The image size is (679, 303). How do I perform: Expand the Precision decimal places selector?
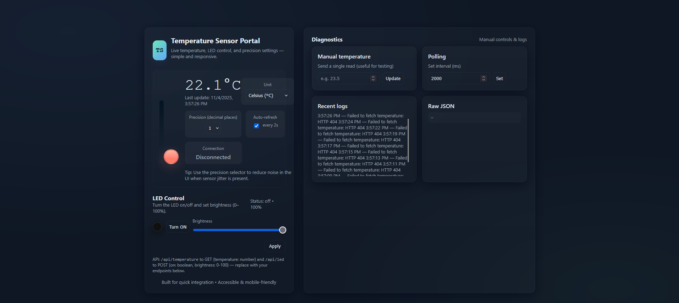coord(213,128)
